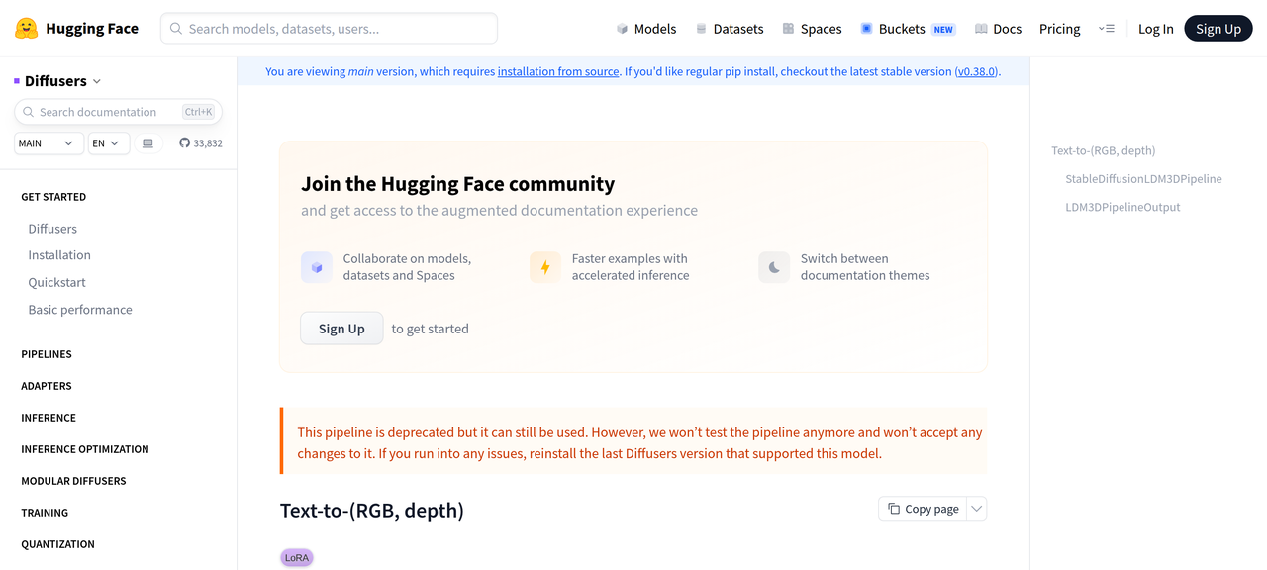The height and width of the screenshot is (570, 1267).
Task: Follow the v0.38.0 stable version link
Action: pyautogui.click(x=977, y=71)
